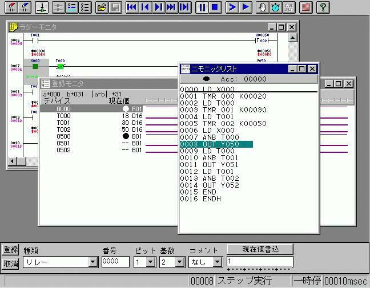Image resolution: width=370 pixels, height=288 pixels.
Task: Open help with the question mark icon
Action: [x=323, y=7]
